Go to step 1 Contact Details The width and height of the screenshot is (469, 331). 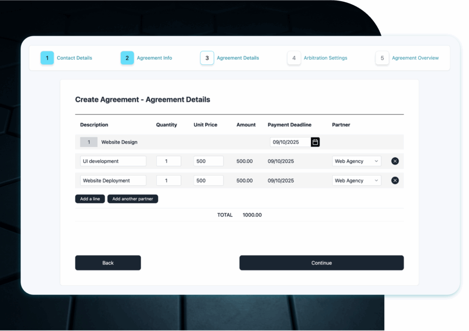(x=47, y=58)
